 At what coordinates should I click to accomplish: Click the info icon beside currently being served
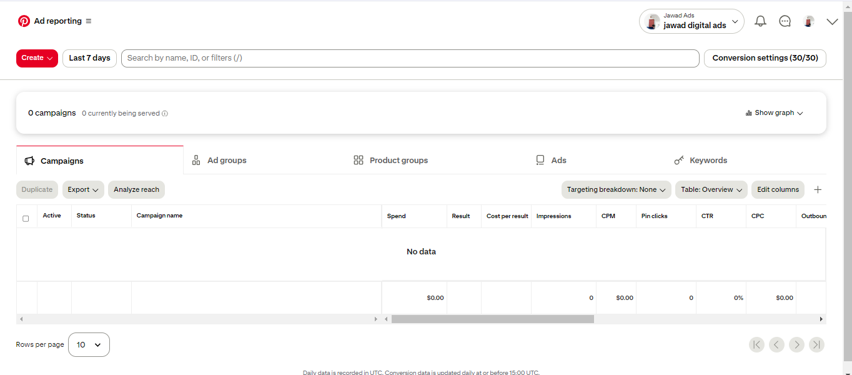tap(165, 114)
